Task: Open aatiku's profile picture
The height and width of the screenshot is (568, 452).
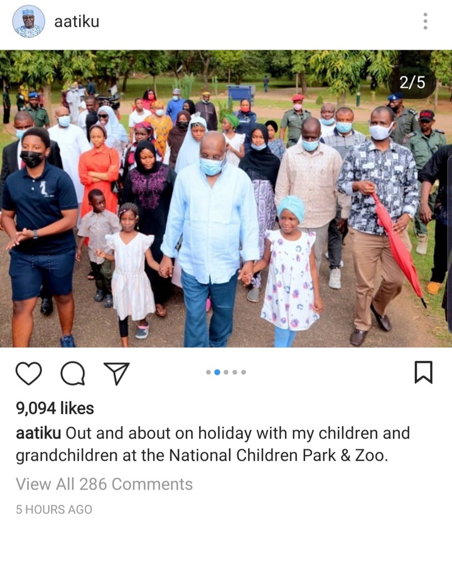Action: pyautogui.click(x=29, y=21)
